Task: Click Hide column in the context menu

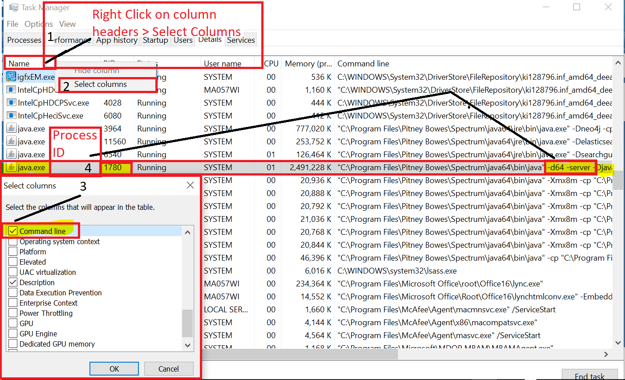Action: tap(97, 70)
